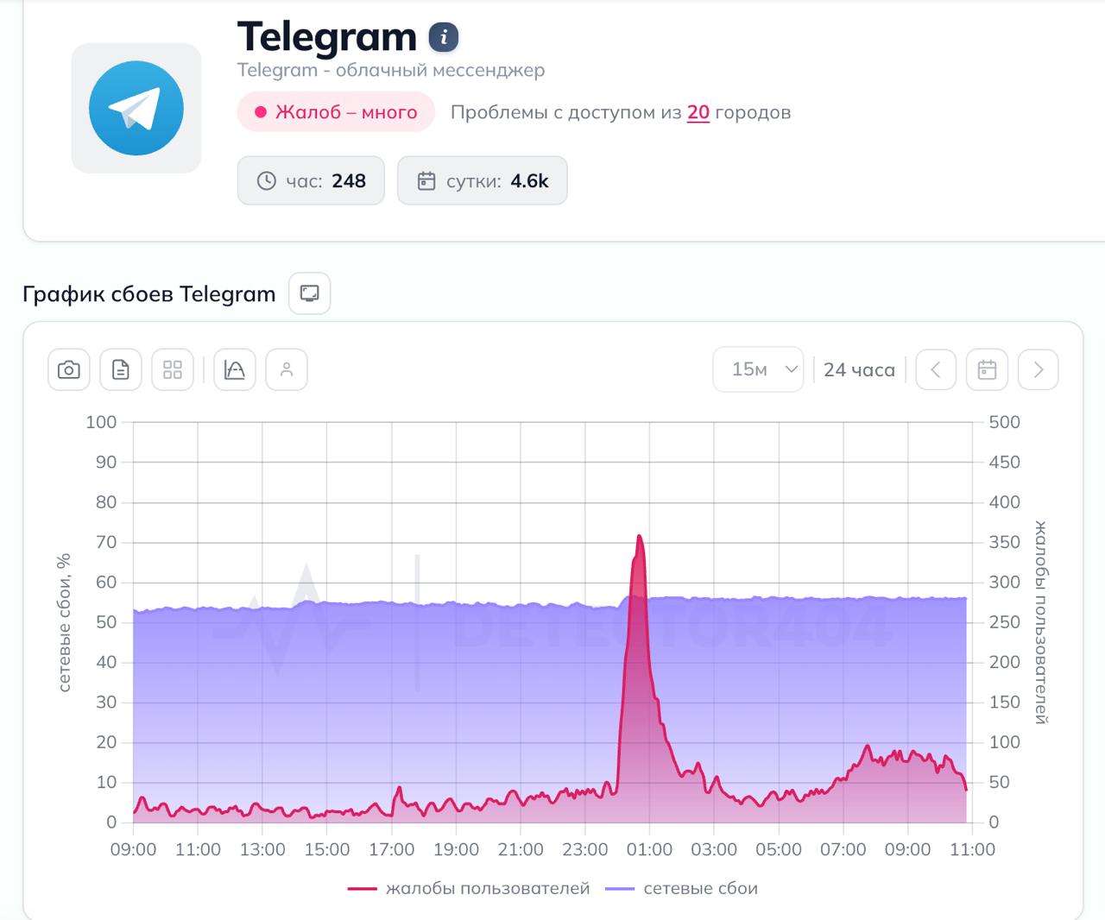Click the Telegram logo thumbnail
The width and height of the screenshot is (1105, 920).
click(x=136, y=109)
